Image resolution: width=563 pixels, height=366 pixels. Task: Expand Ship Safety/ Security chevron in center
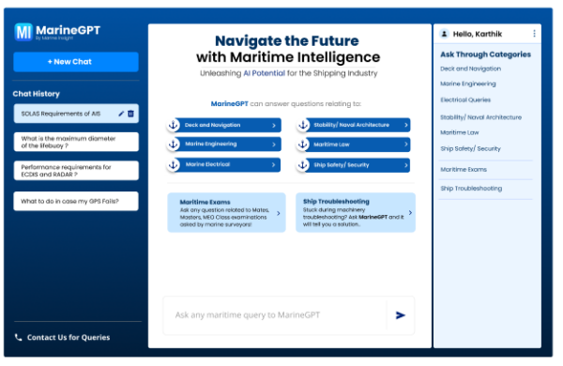tap(406, 165)
